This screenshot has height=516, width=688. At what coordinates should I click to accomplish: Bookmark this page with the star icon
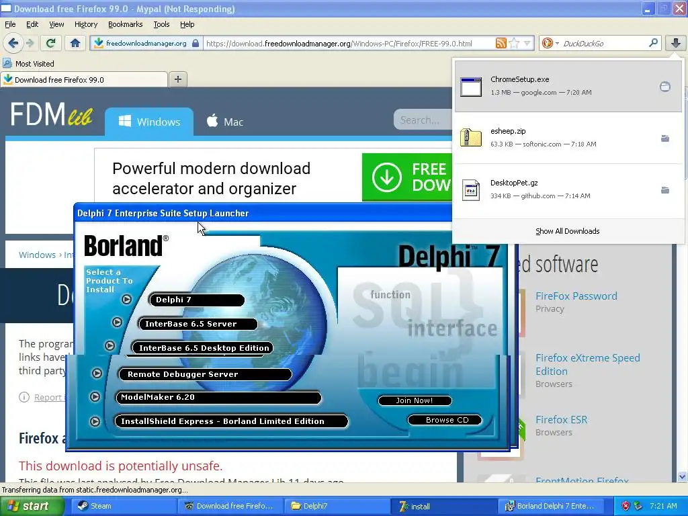[x=514, y=43]
